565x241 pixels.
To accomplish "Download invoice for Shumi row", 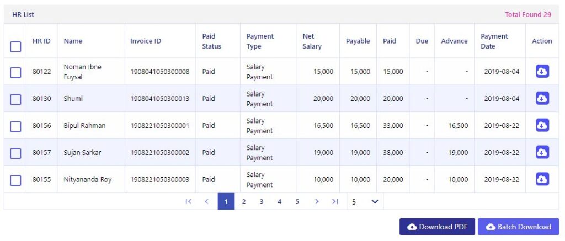I will [542, 98].
